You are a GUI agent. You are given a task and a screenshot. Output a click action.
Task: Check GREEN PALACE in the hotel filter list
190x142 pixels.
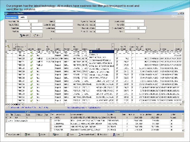pyautogui.click(x=88, y=60)
